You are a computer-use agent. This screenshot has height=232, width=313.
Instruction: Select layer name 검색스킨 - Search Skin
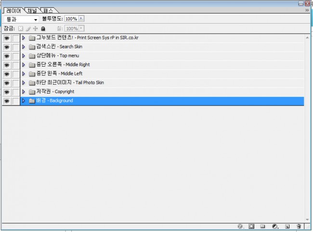coord(59,46)
